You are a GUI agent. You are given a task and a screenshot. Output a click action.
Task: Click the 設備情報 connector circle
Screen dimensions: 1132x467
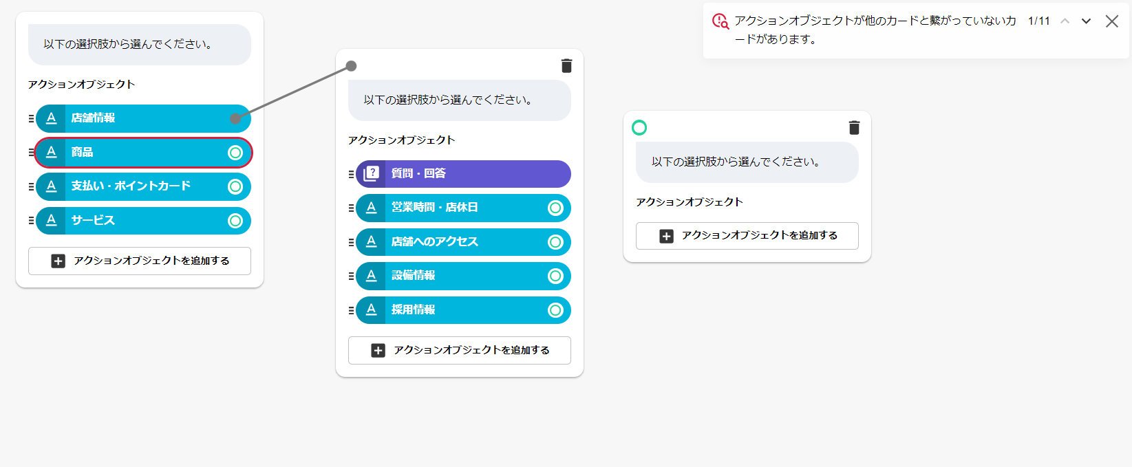(x=555, y=276)
